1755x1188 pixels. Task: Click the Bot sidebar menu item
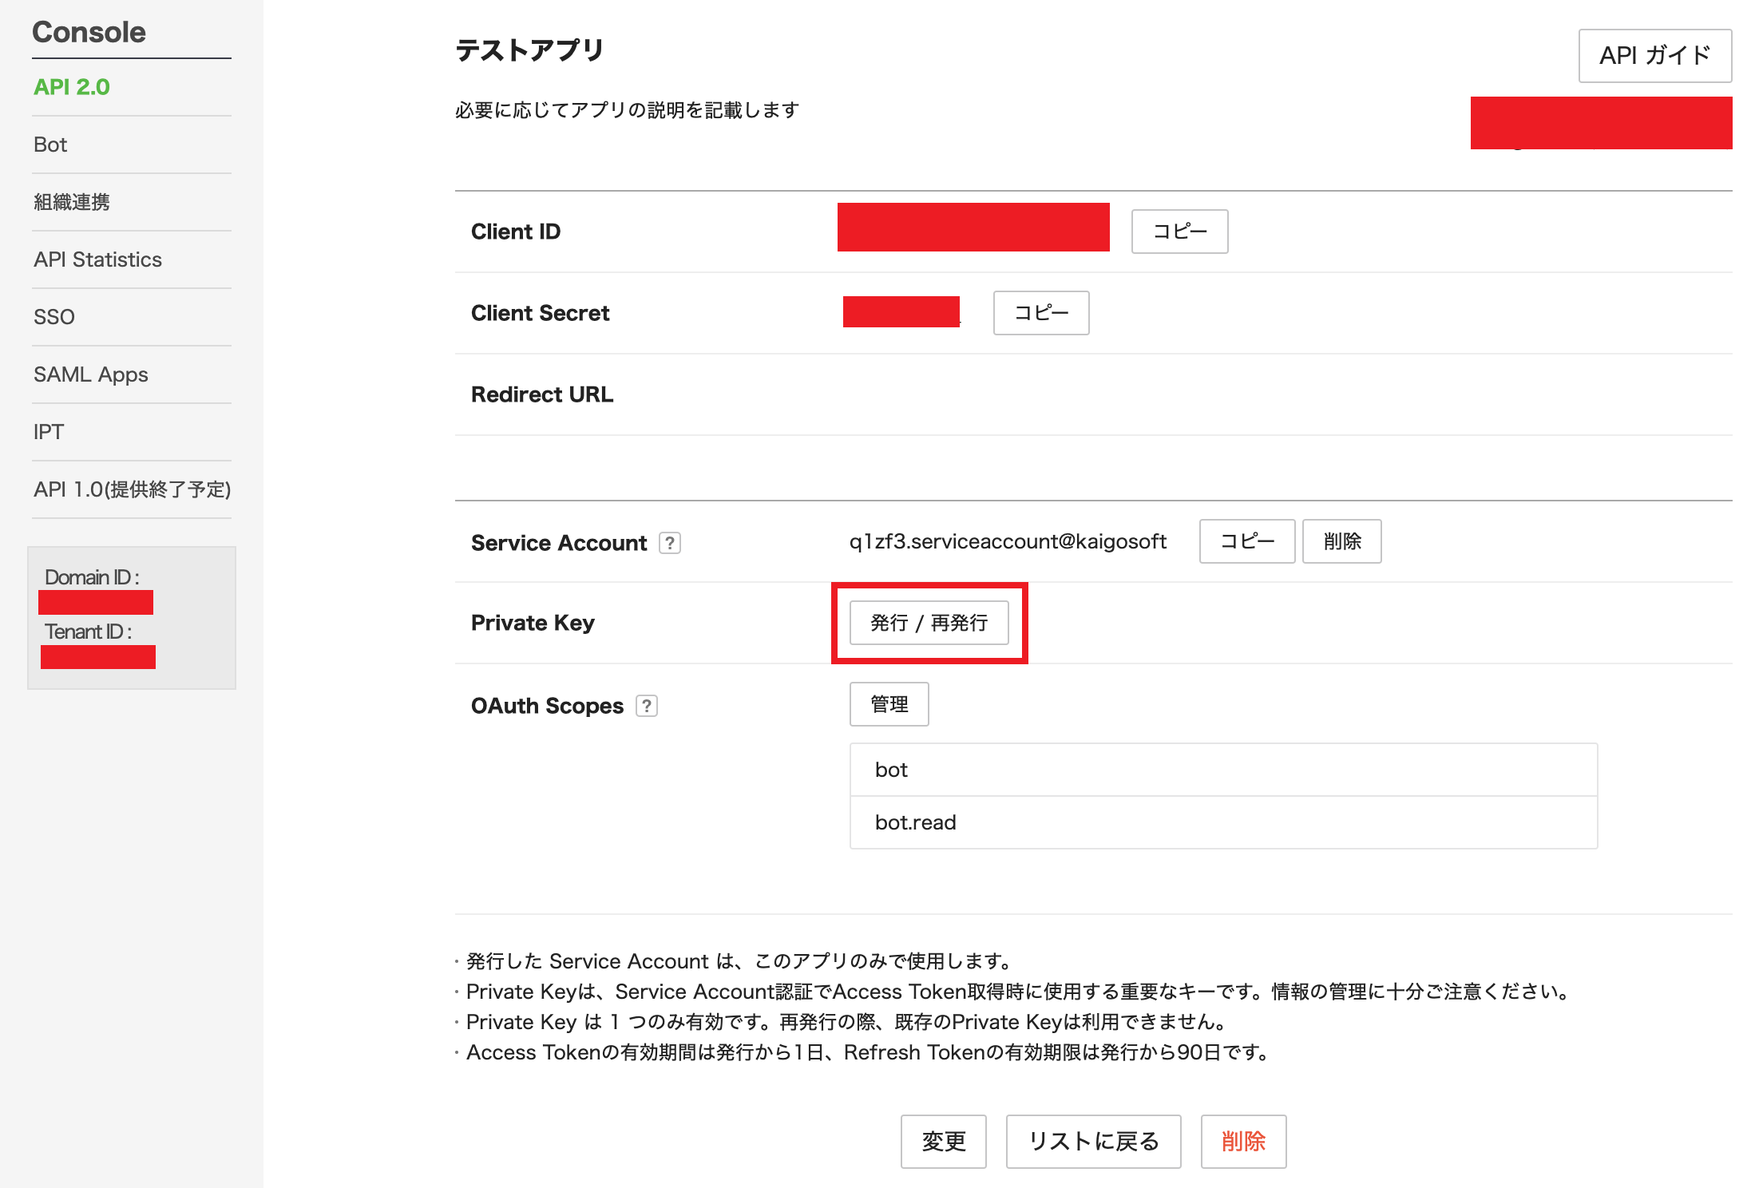coord(49,145)
